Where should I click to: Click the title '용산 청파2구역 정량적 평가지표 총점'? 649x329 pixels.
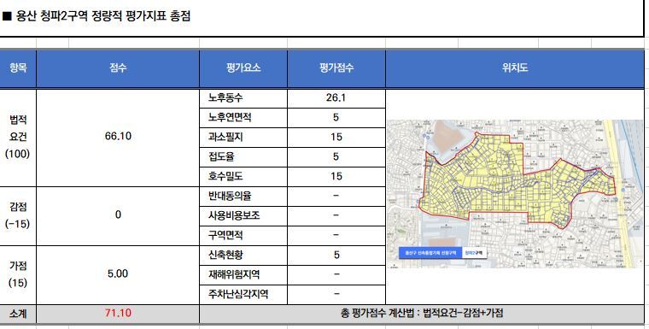[103, 16]
